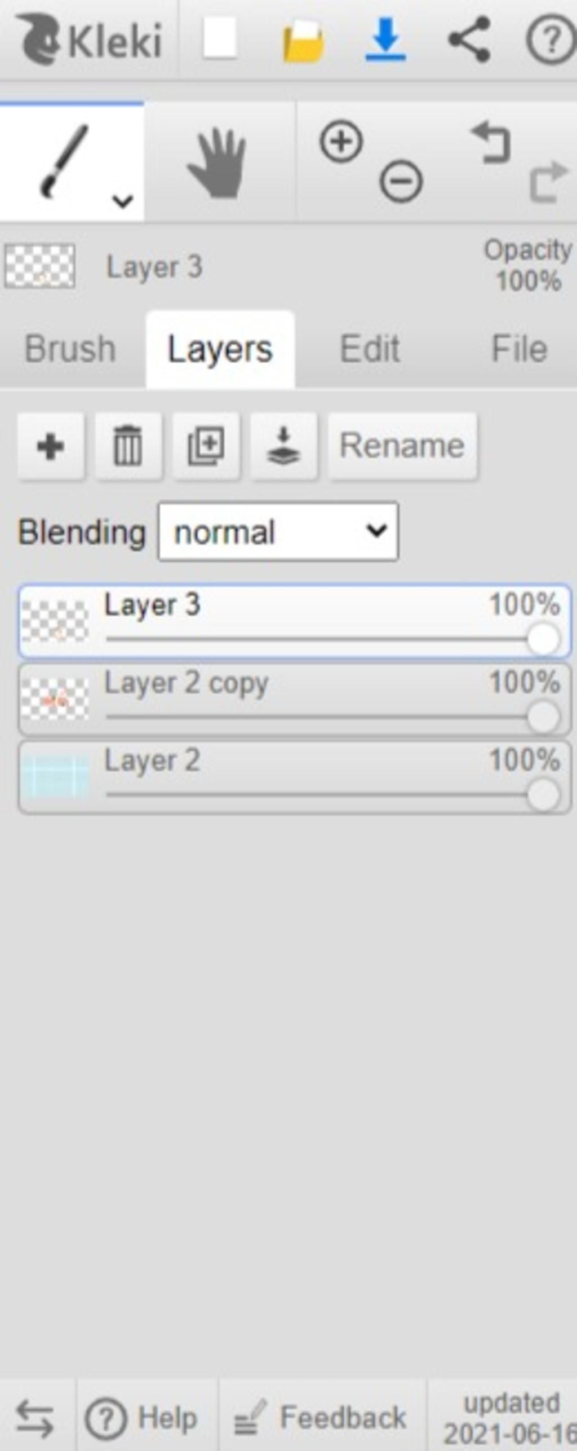Undo the last action
The width and height of the screenshot is (577, 1451).
(x=491, y=143)
